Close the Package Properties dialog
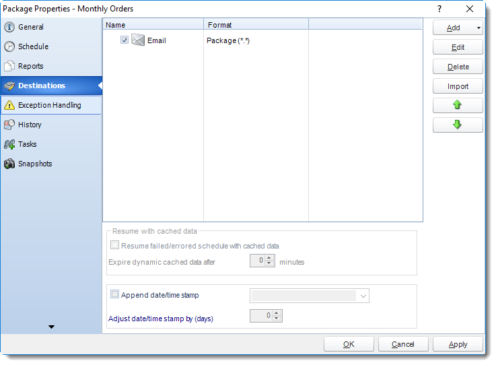This screenshot has width=496, height=365. 470,9
